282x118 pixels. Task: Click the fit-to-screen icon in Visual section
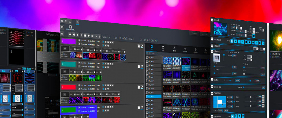click(x=254, y=36)
